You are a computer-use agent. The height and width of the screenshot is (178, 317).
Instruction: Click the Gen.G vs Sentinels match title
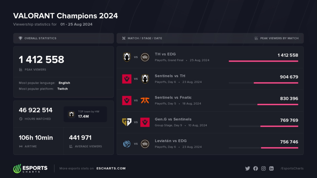[x=173, y=119]
